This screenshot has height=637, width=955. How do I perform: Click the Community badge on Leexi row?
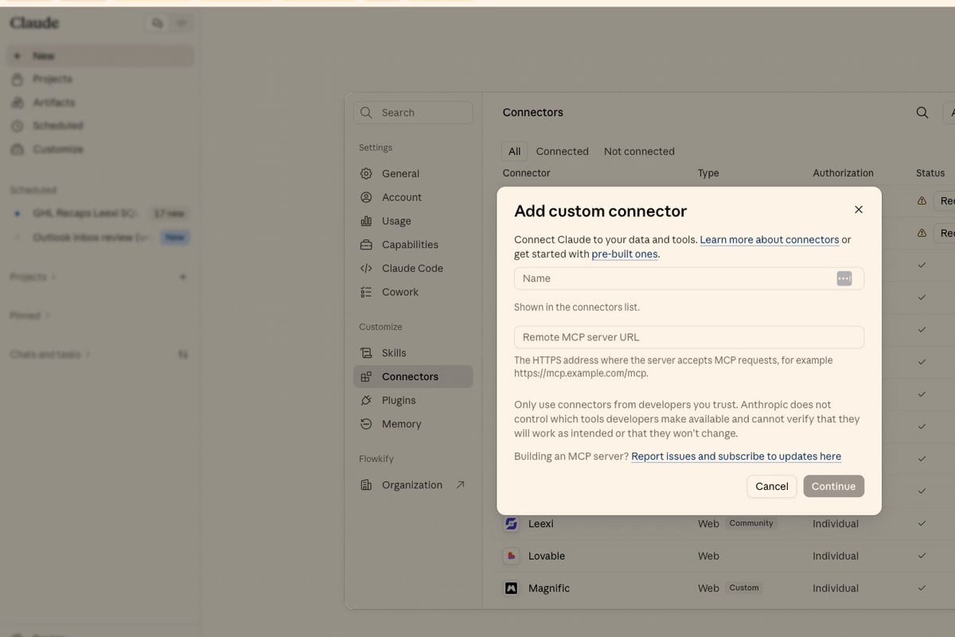pyautogui.click(x=751, y=523)
